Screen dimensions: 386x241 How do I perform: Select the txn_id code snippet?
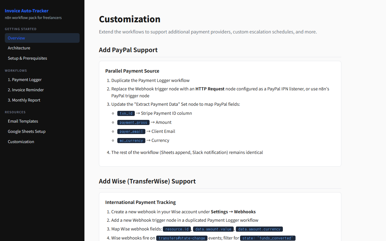point(126,113)
